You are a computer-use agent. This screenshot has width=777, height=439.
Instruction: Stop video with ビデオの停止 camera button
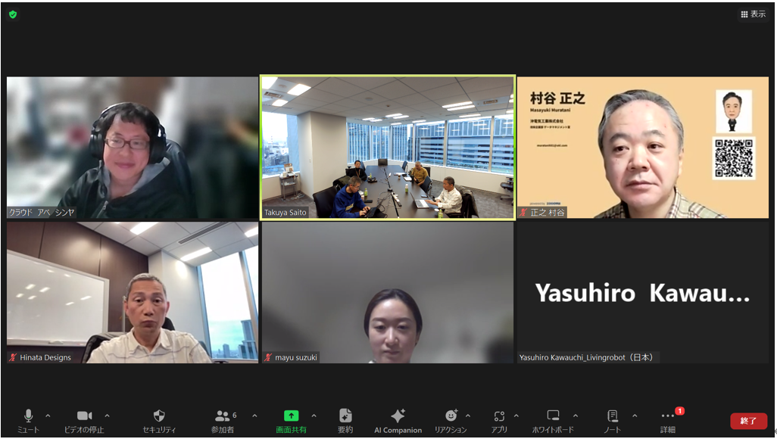click(84, 416)
